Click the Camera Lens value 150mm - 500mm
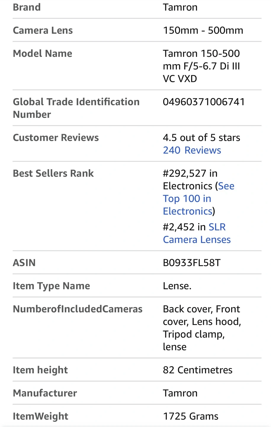271x427 pixels. 203,30
